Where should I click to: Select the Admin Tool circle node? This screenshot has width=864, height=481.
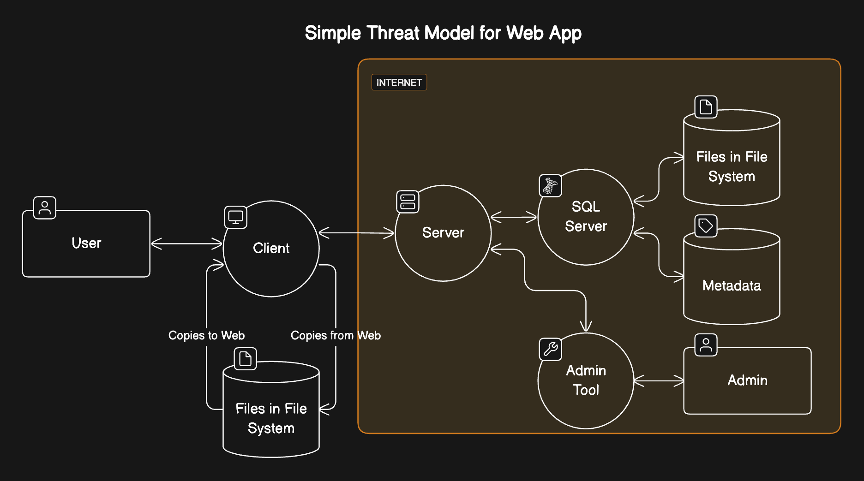point(586,380)
